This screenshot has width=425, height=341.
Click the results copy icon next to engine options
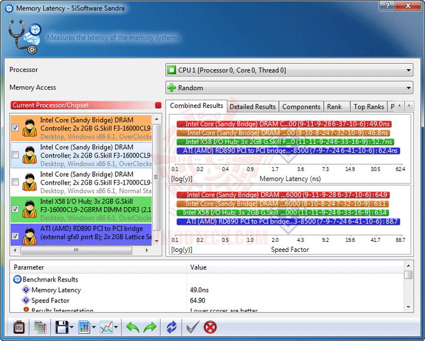[x=40, y=327]
